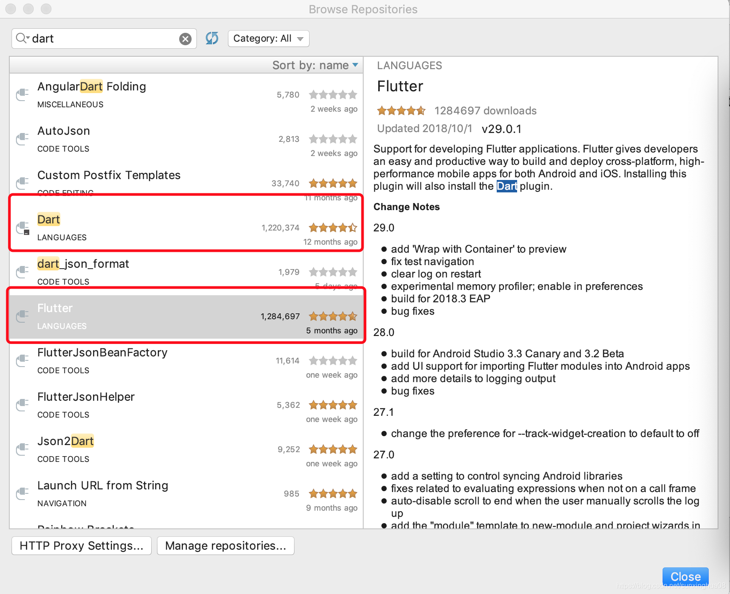The height and width of the screenshot is (594, 730).
Task: Click the v29.0.1 version label
Action: [502, 129]
